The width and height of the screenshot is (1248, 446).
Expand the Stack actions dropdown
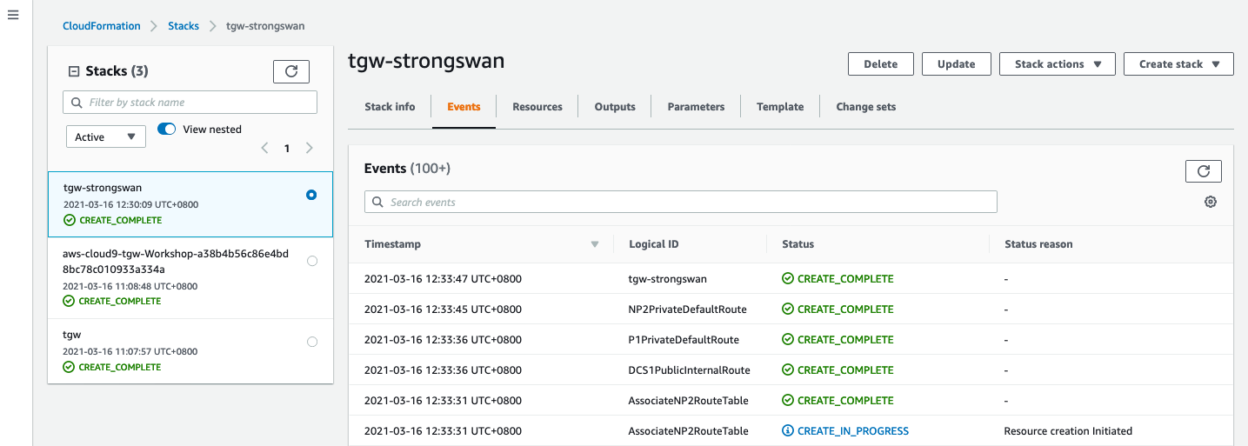(1058, 64)
